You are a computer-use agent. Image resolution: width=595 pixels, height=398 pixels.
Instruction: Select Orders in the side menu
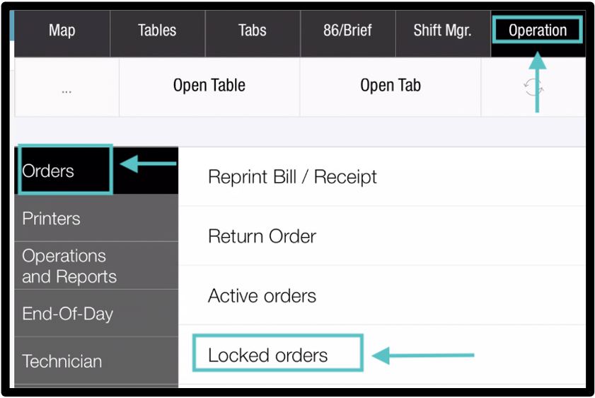pos(64,171)
